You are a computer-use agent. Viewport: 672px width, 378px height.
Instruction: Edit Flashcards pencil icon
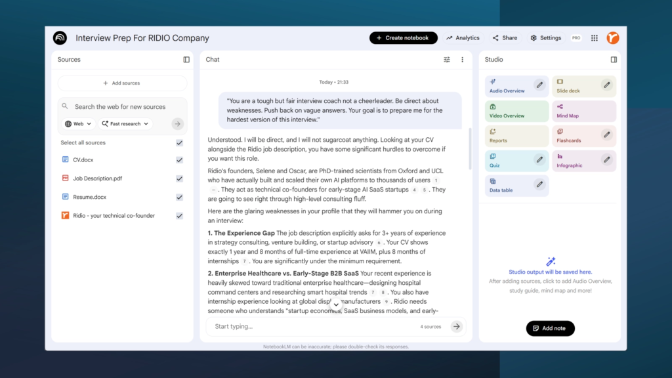[x=606, y=135]
